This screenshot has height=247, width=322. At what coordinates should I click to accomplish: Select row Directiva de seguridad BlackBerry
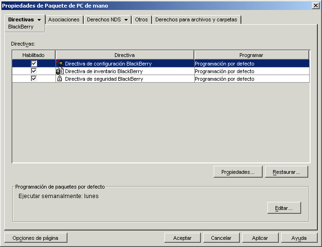tap(161, 79)
